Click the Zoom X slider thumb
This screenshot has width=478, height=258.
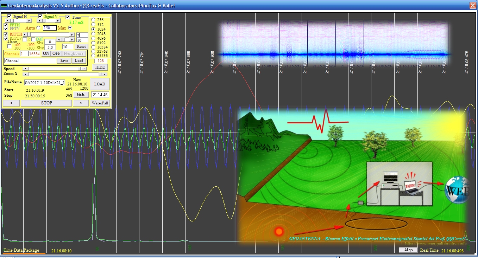pyautogui.click(x=100, y=74)
